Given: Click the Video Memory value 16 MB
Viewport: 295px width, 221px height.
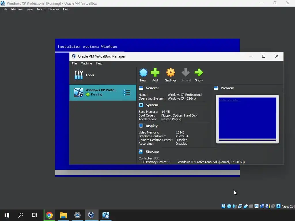Looking at the screenshot, I should (x=180, y=132).
